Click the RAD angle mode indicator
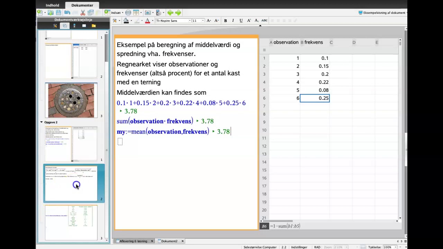443x249 pixels. (317, 247)
